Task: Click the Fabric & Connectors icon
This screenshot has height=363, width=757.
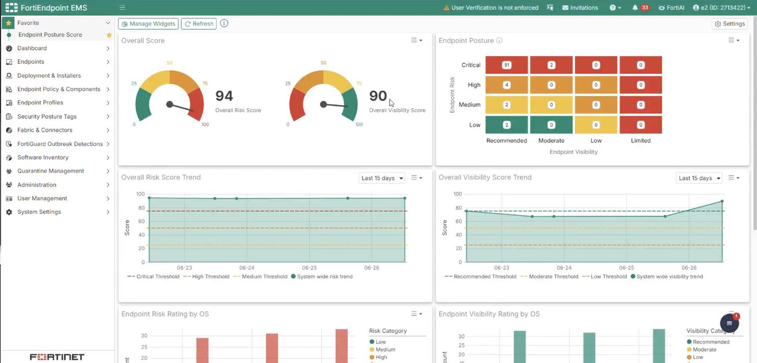Action: (9, 130)
